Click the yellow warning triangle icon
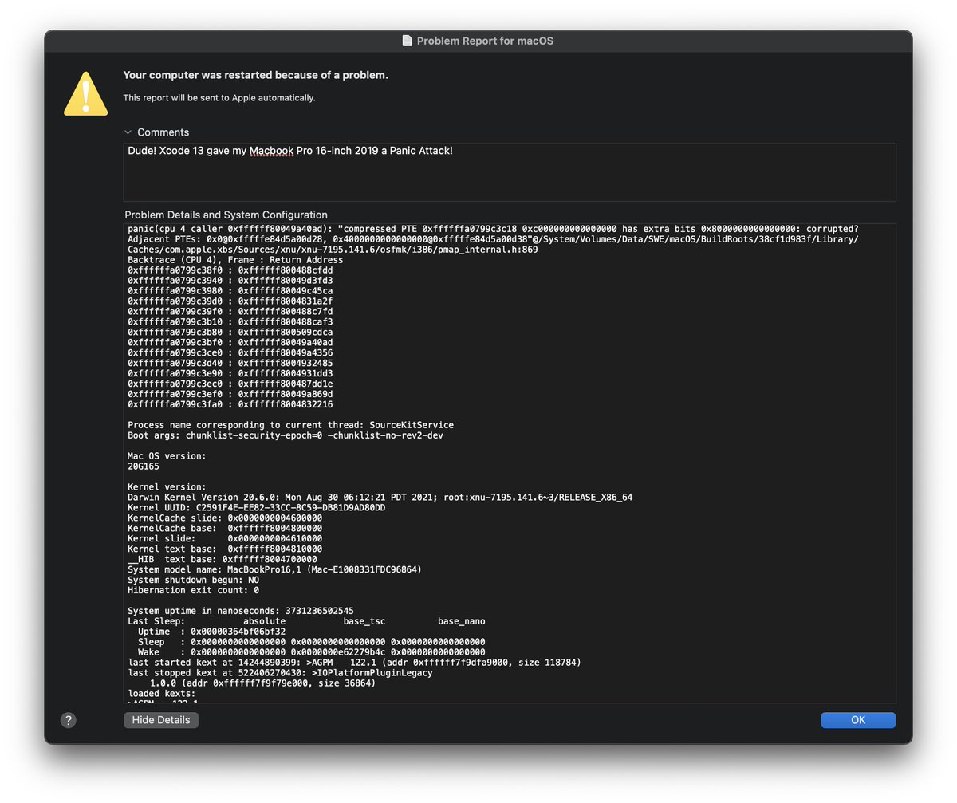This screenshot has width=957, height=803. pyautogui.click(x=86, y=93)
